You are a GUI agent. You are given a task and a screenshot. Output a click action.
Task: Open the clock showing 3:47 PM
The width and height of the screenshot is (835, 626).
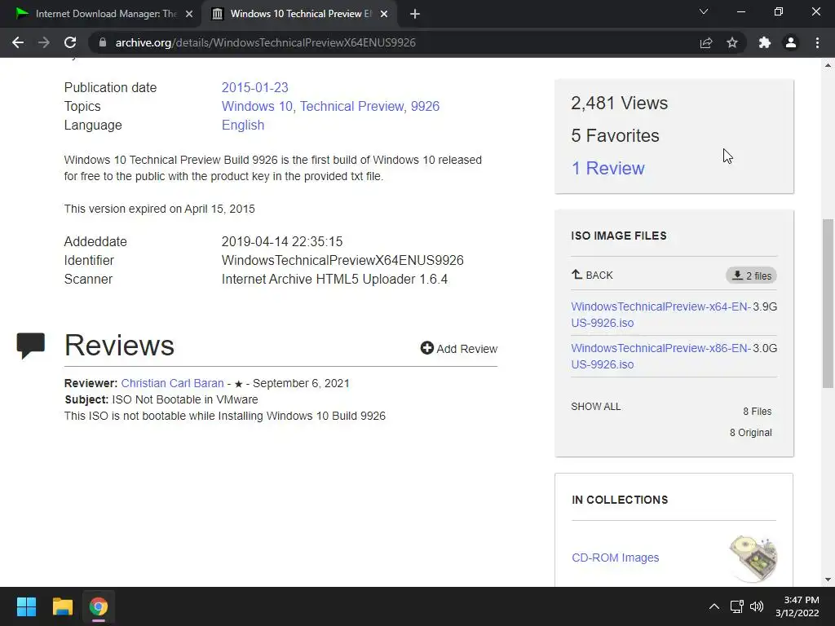tap(797, 606)
